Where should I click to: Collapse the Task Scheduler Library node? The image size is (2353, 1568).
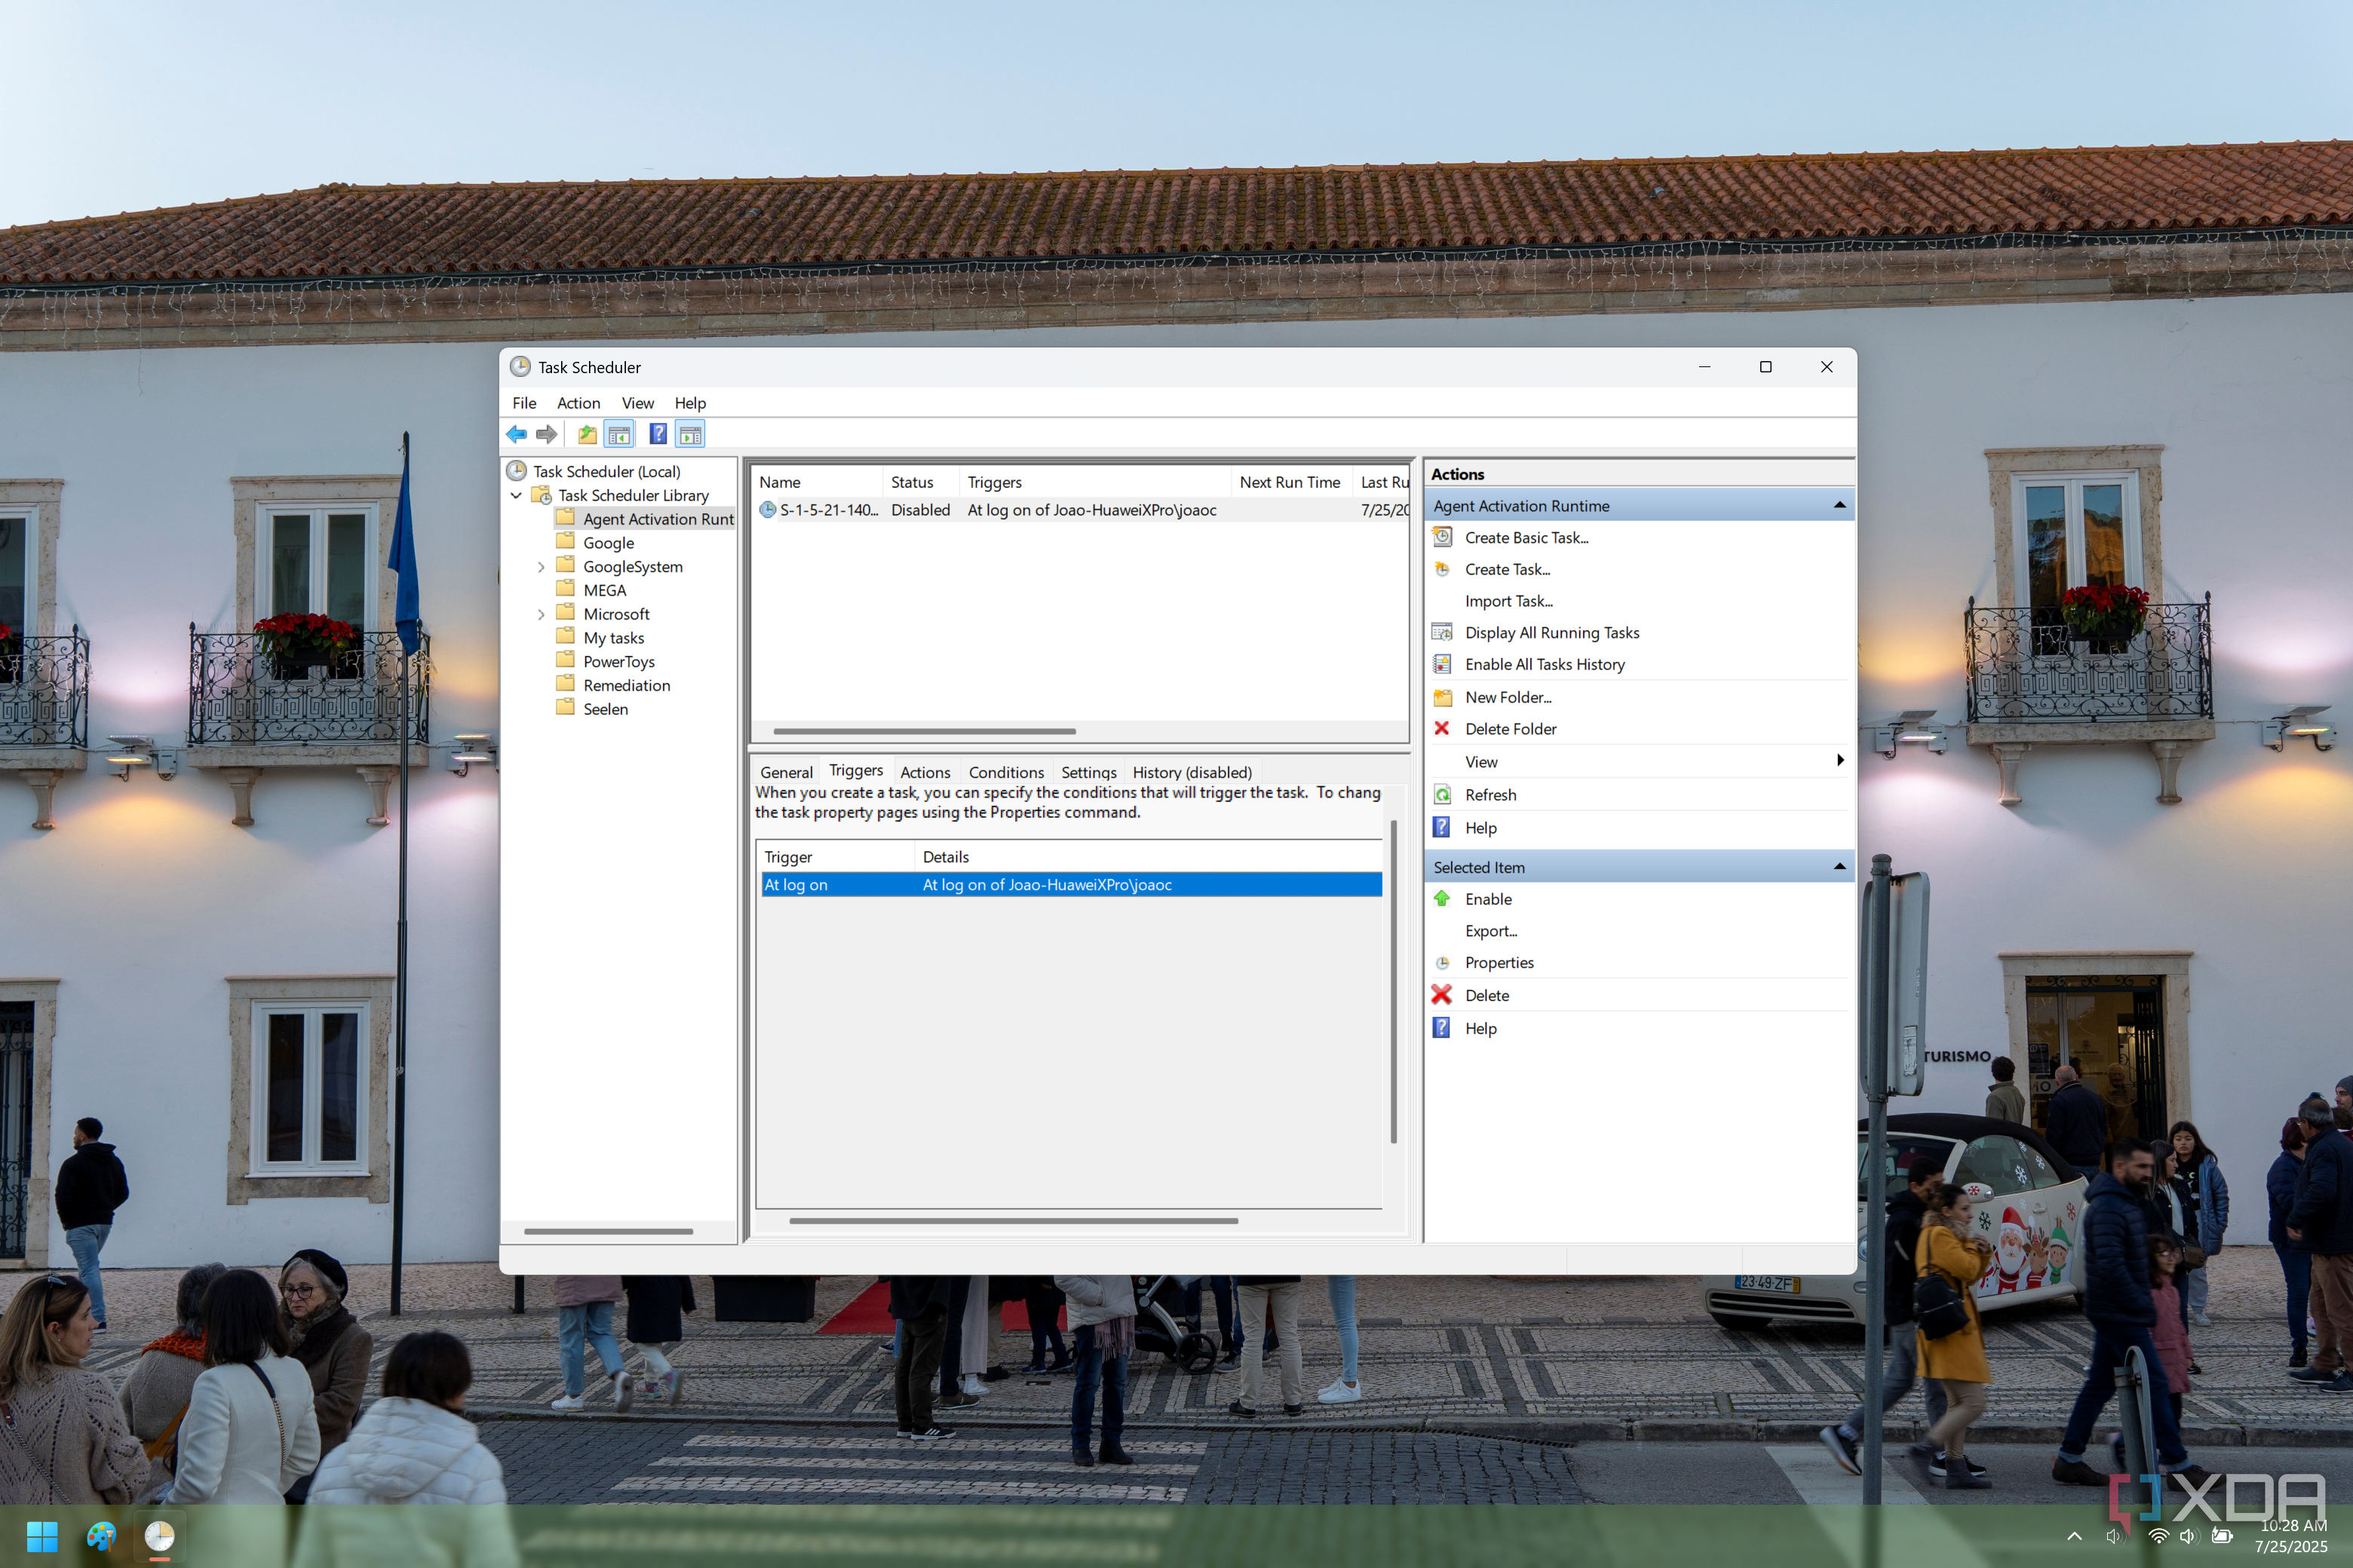[516, 495]
